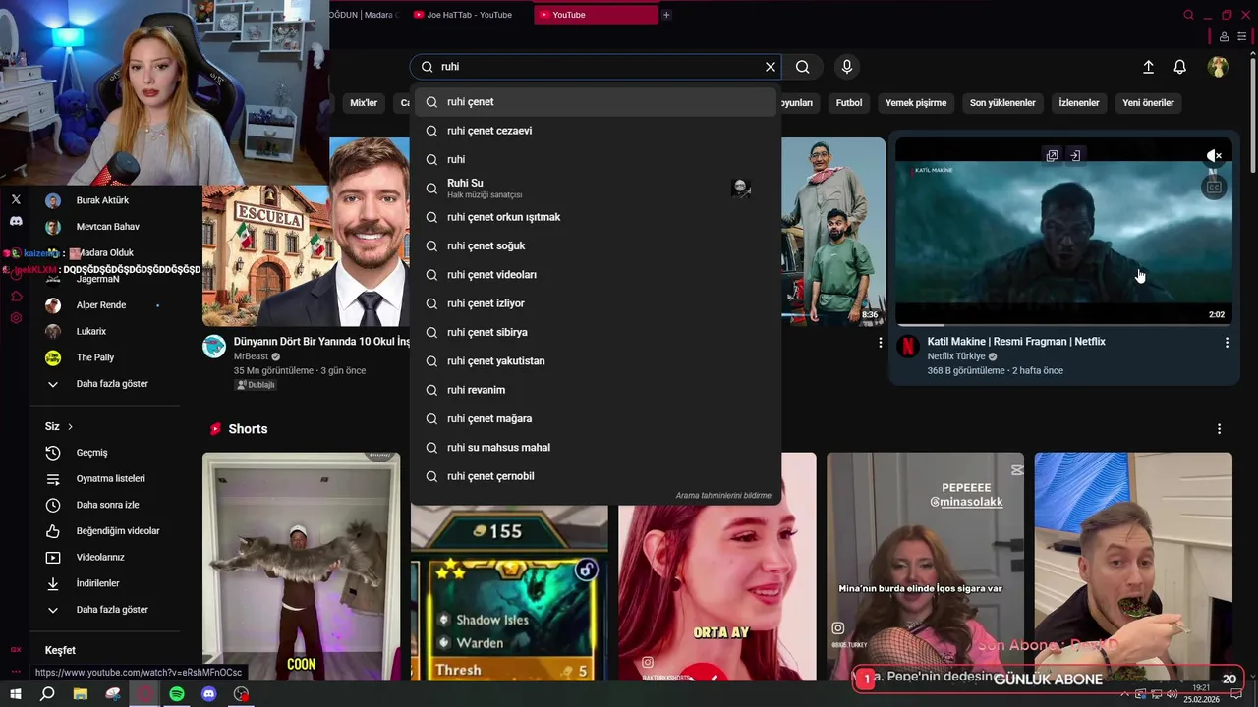
Task: Click the X (Twitter) icon in the Opera sidebar
Action: [x=16, y=199]
